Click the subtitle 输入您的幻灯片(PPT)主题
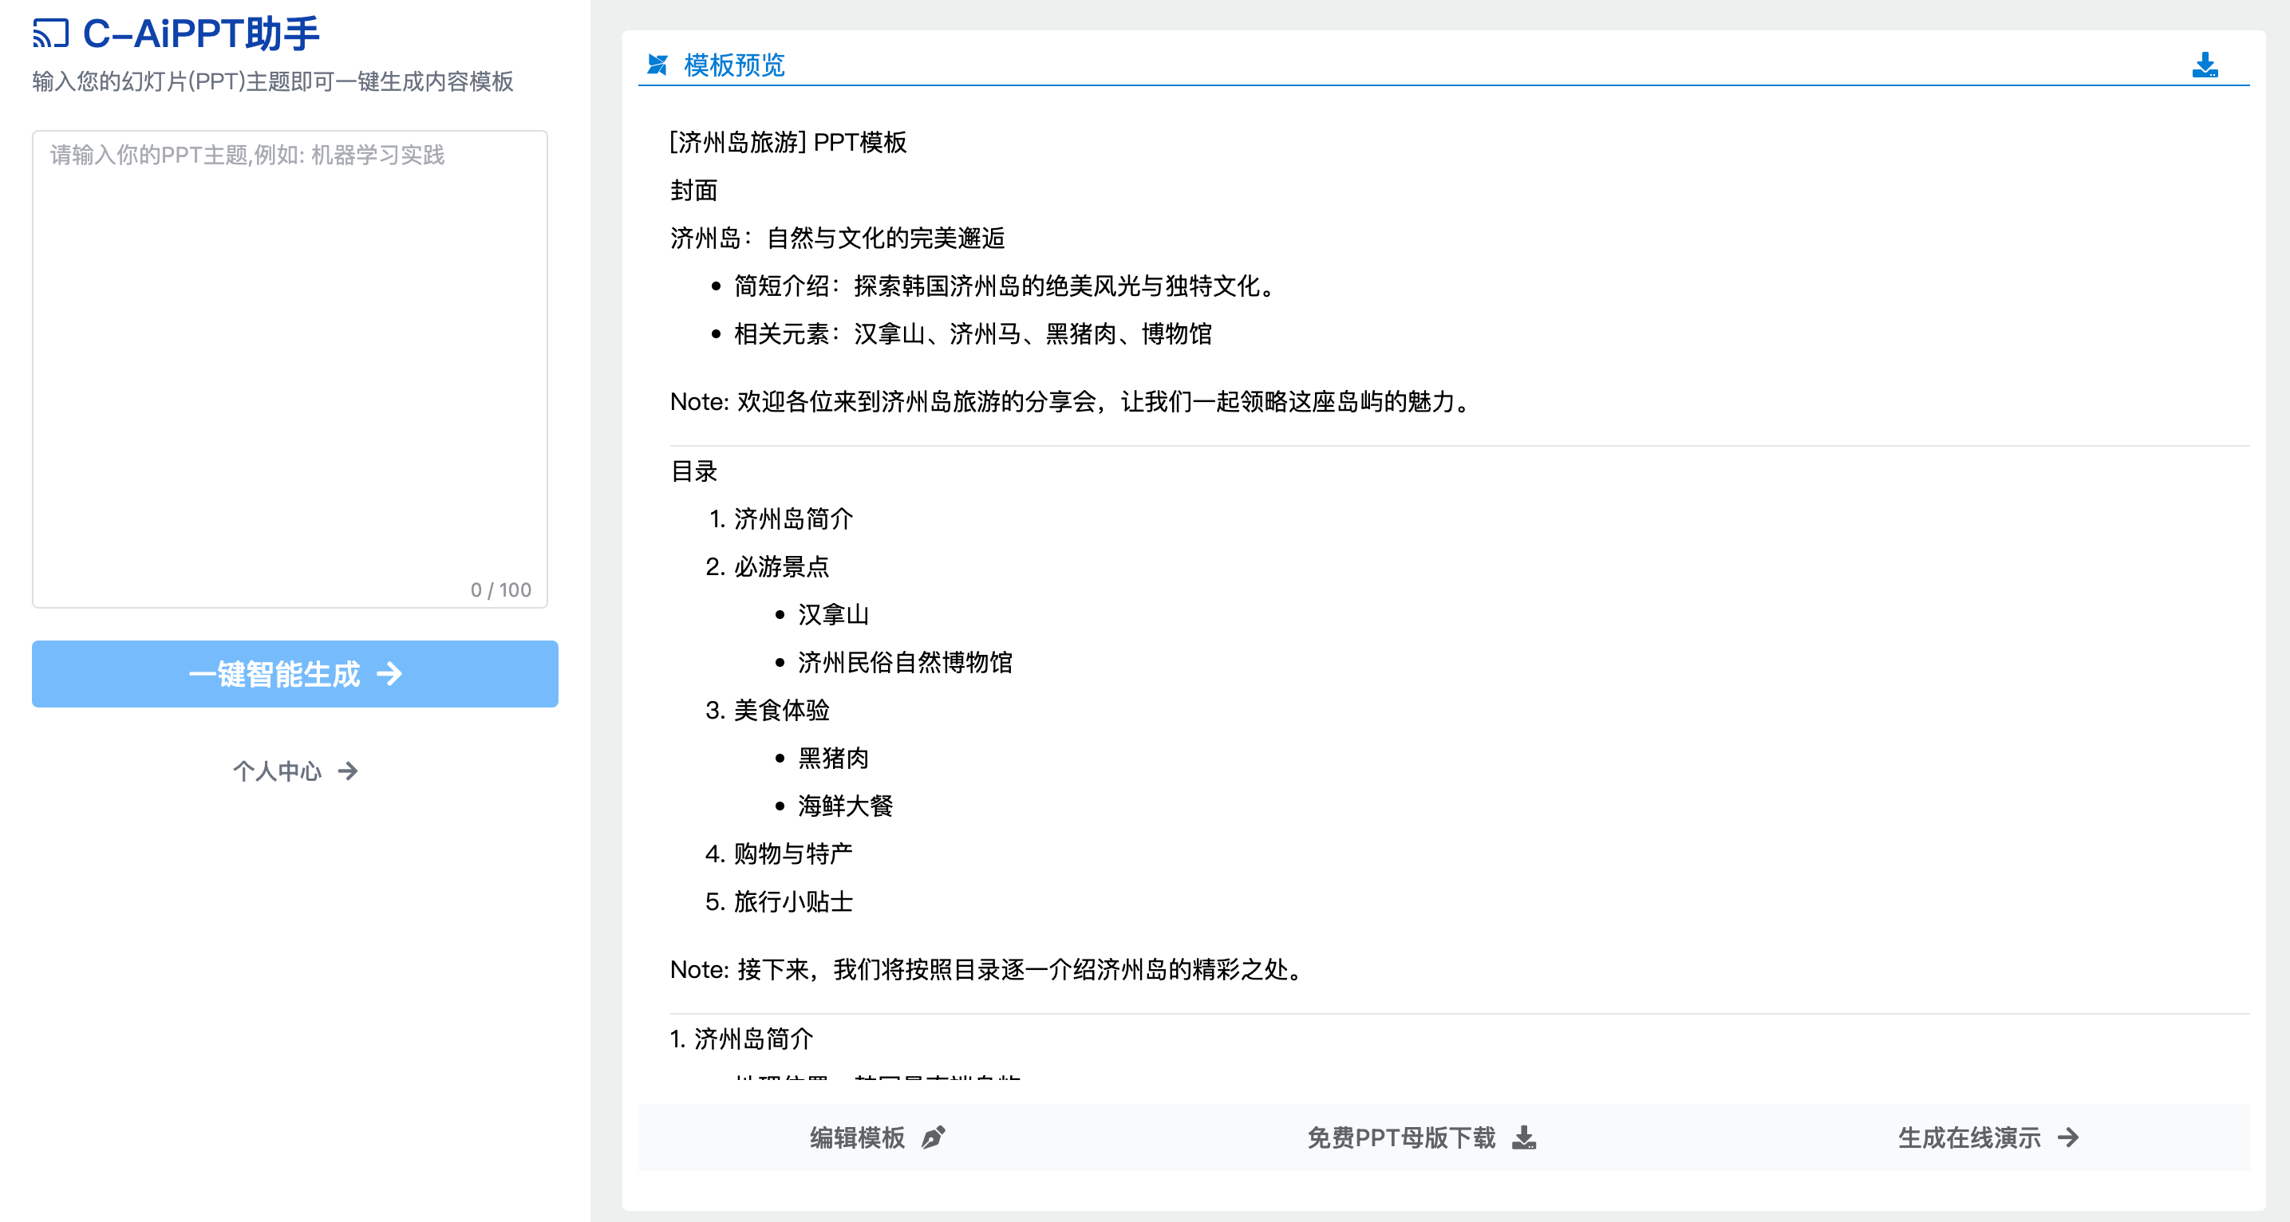This screenshot has height=1222, width=2290. coord(273,82)
